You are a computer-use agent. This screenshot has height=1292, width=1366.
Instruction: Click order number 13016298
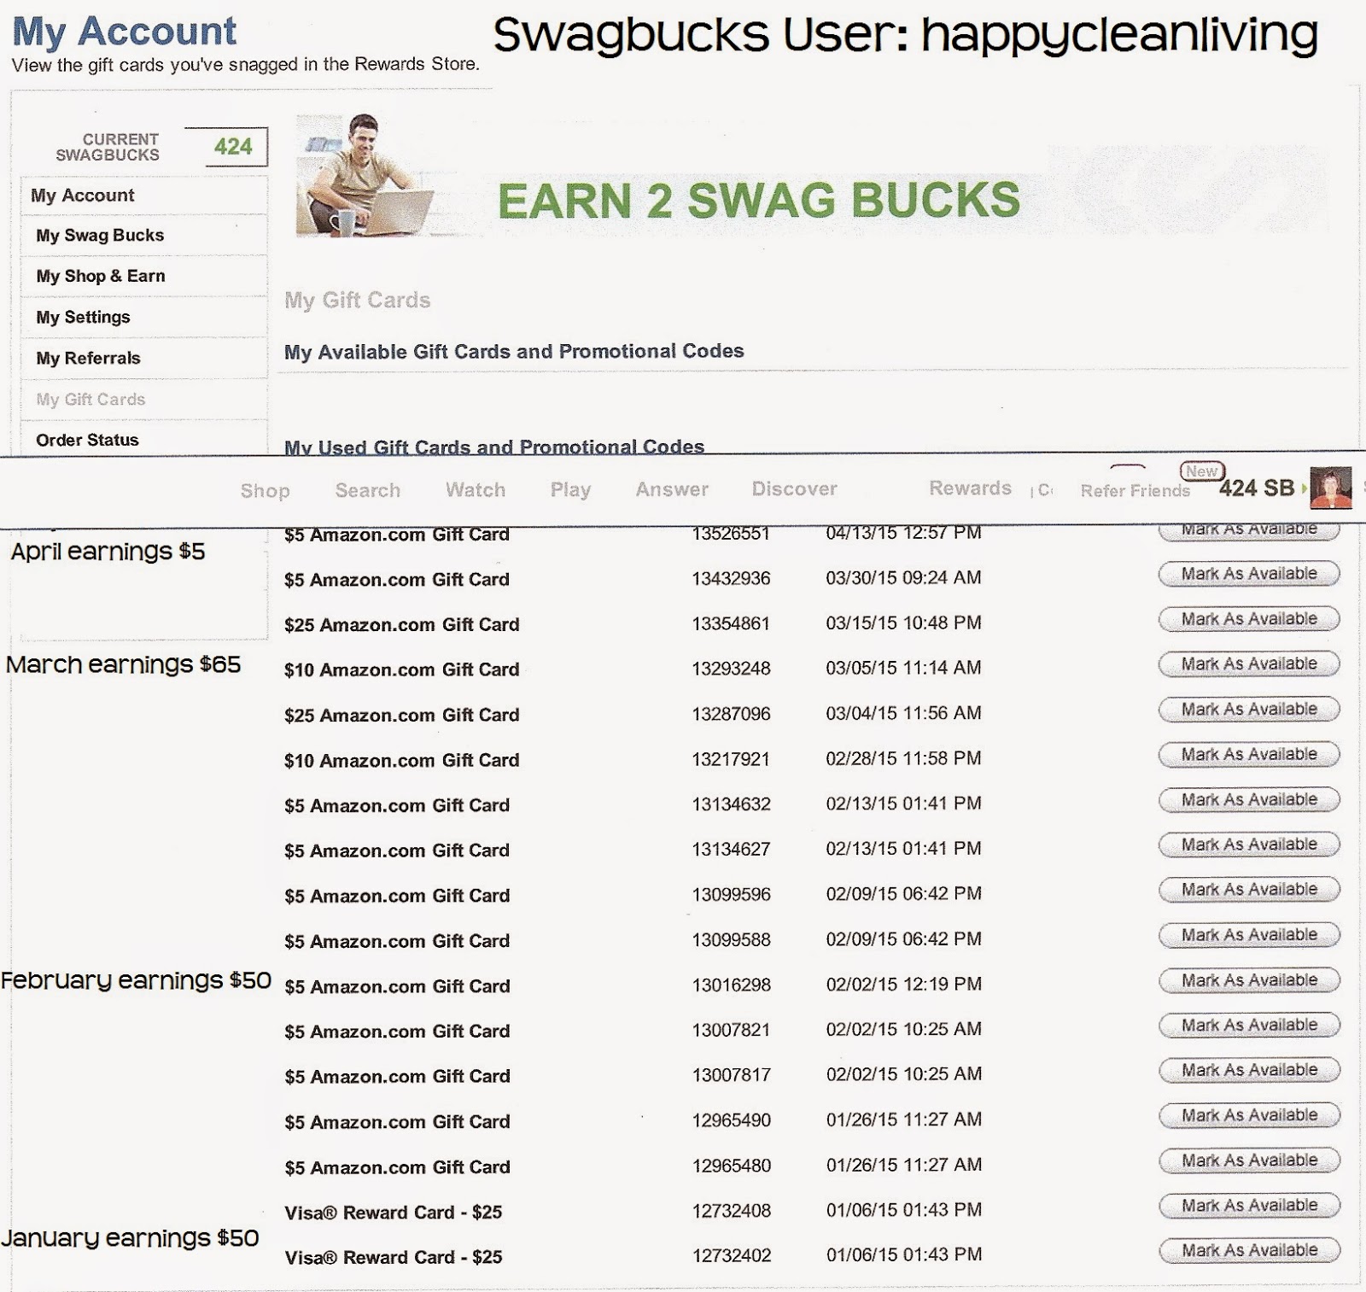click(731, 985)
